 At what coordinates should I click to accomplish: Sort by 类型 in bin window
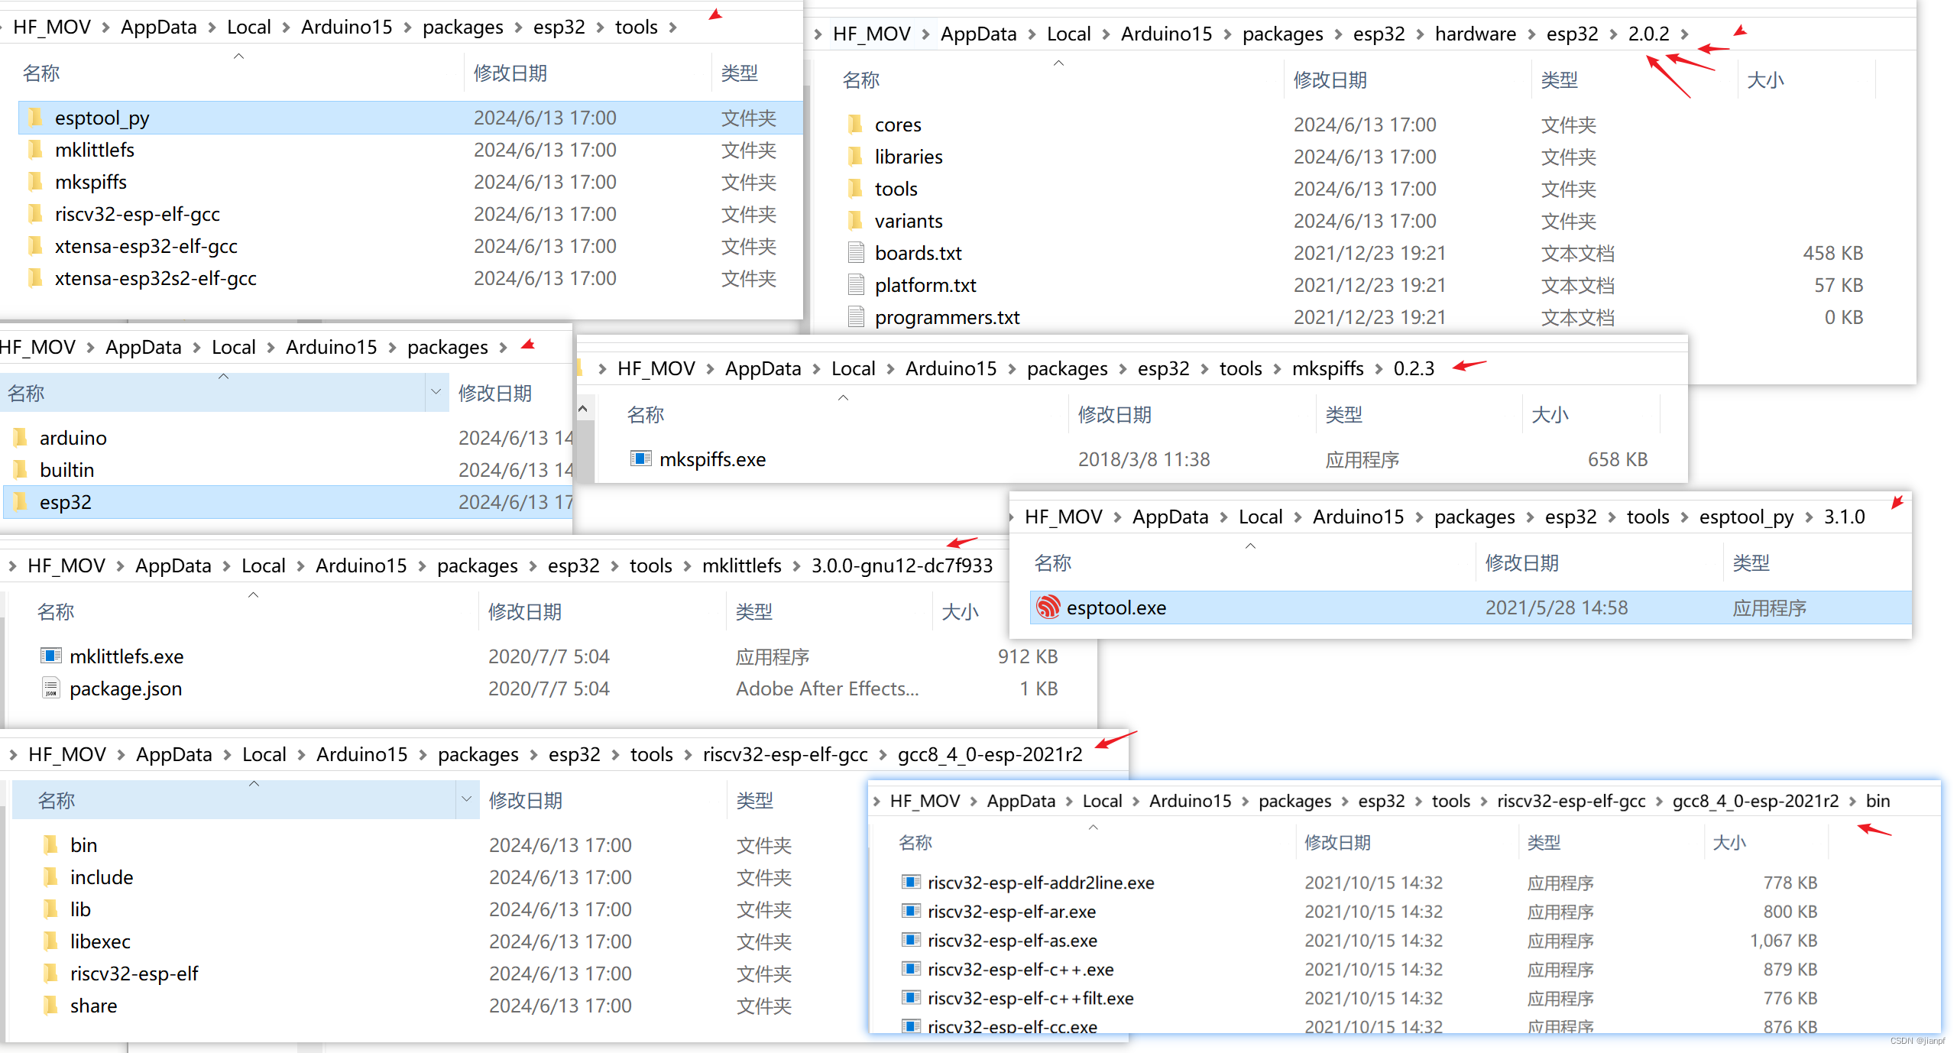tap(1544, 843)
